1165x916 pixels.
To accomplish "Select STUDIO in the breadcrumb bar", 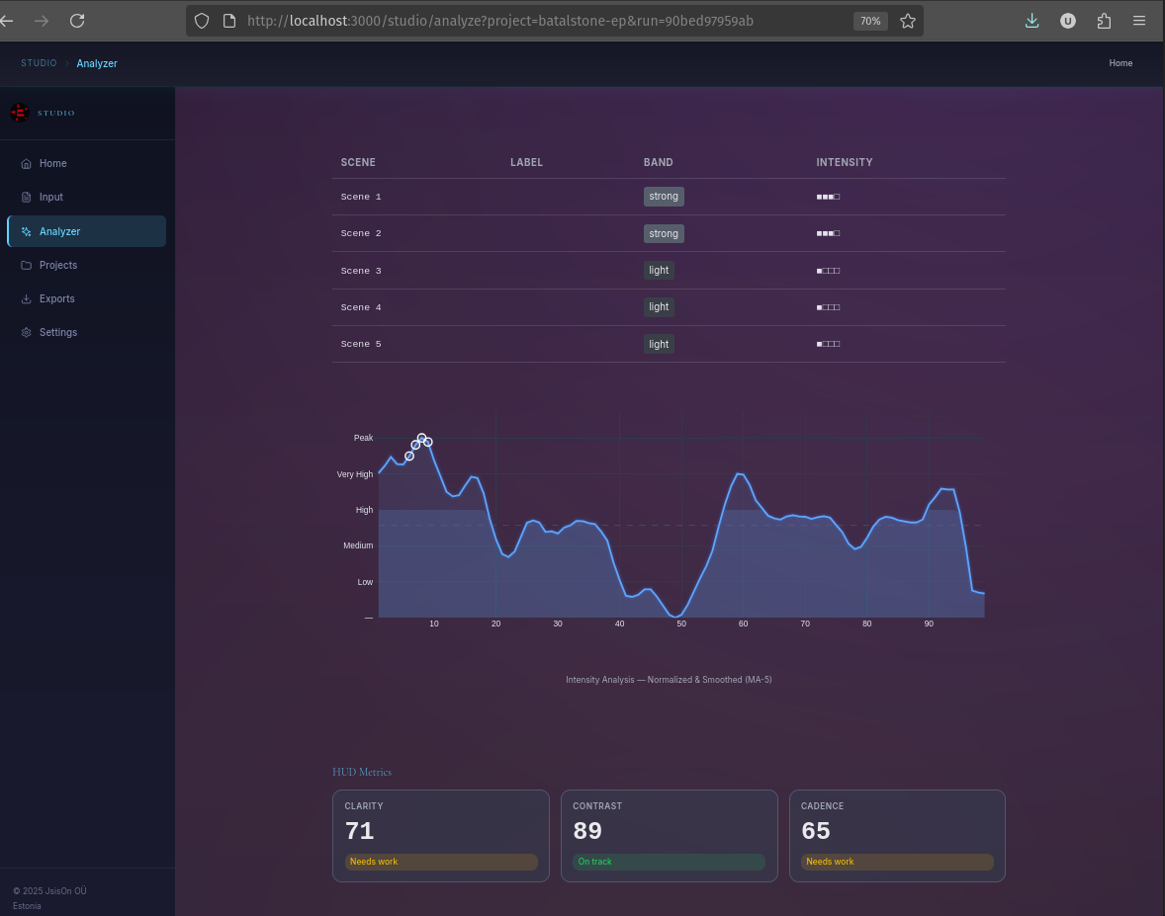I will (x=39, y=62).
